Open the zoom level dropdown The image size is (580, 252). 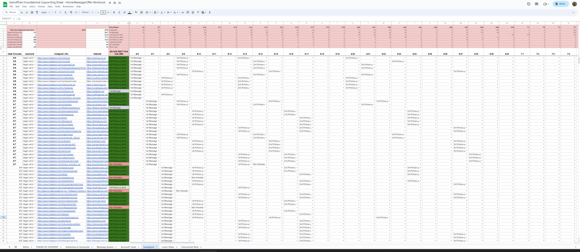tap(45, 12)
